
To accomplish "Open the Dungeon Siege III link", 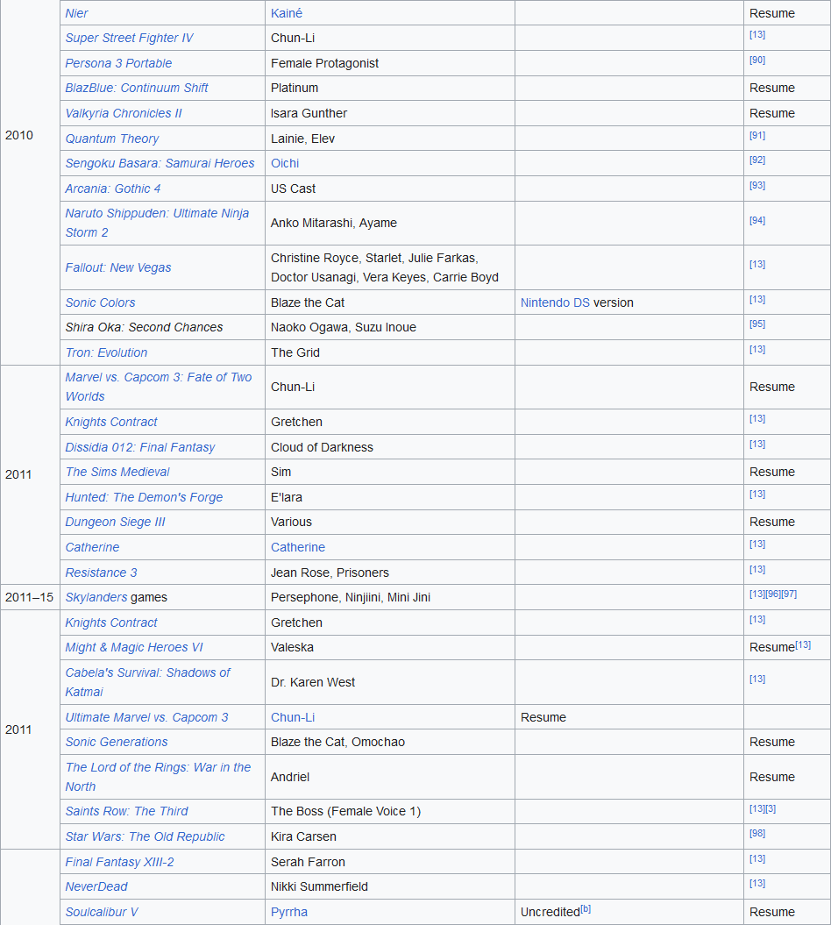I will click(x=115, y=522).
